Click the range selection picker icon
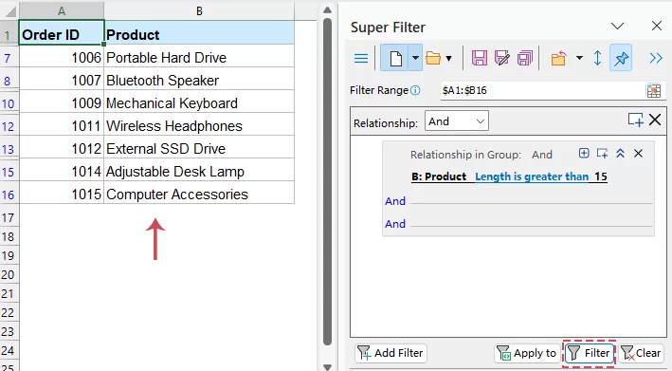 click(654, 90)
